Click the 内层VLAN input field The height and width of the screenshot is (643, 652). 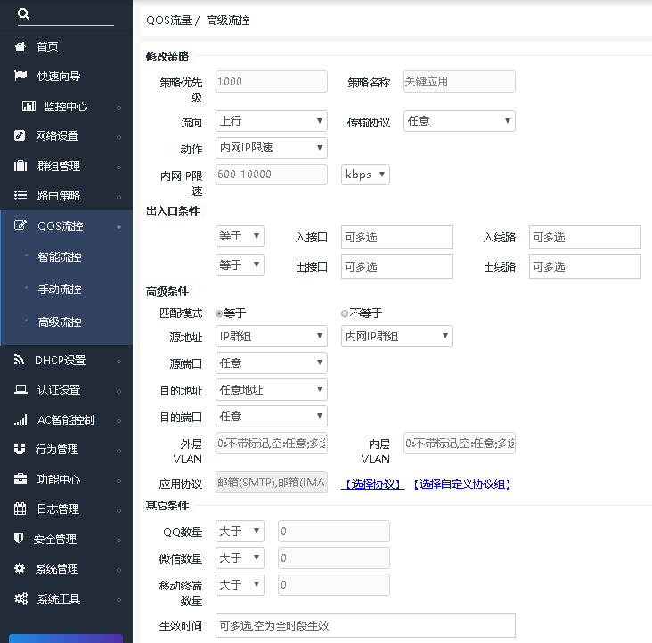(460, 444)
